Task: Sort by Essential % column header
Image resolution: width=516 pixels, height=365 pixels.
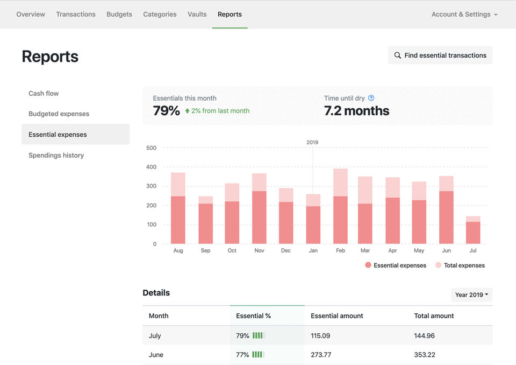Action: point(253,316)
